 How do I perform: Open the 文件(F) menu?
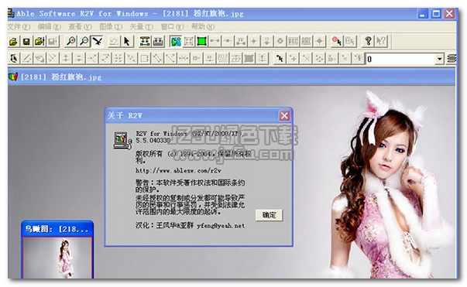pos(19,27)
